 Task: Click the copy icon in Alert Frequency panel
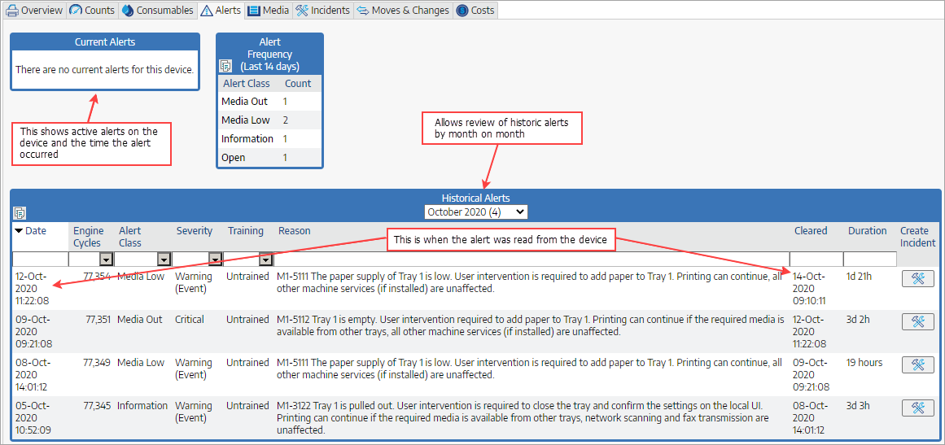point(225,66)
